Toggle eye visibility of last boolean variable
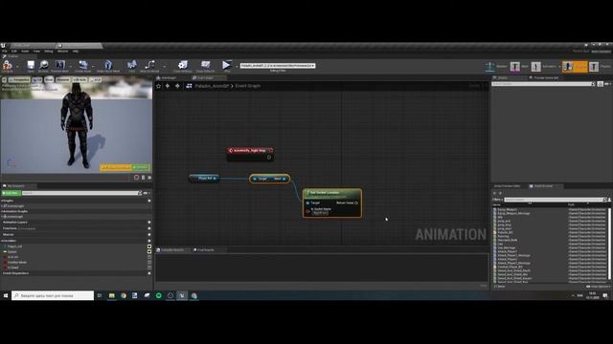This screenshot has height=344, width=613. pos(149,268)
